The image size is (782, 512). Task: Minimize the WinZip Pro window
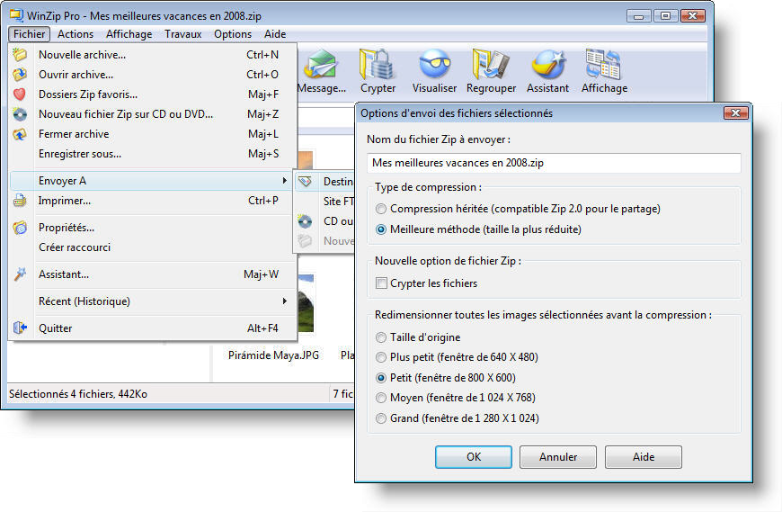638,16
